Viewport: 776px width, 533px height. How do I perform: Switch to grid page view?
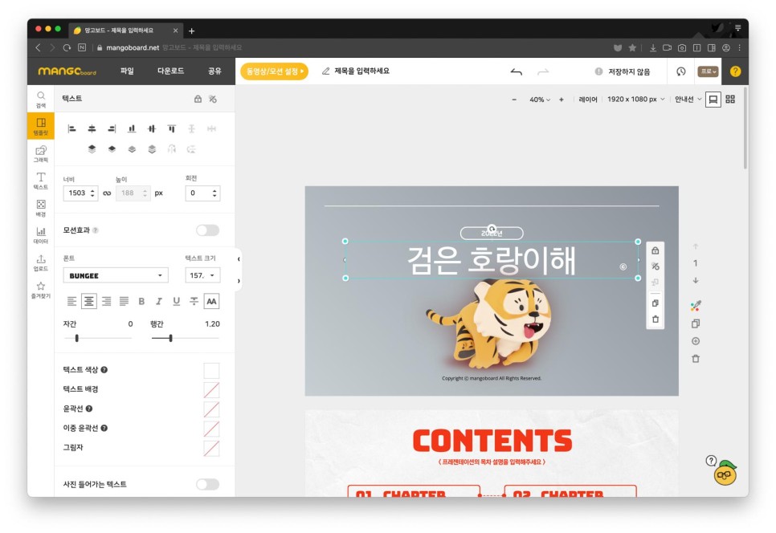(730, 99)
